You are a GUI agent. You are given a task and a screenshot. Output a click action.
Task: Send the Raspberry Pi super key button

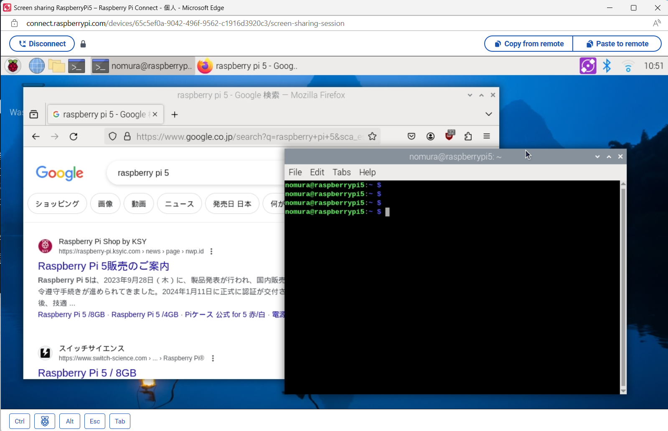coord(45,421)
